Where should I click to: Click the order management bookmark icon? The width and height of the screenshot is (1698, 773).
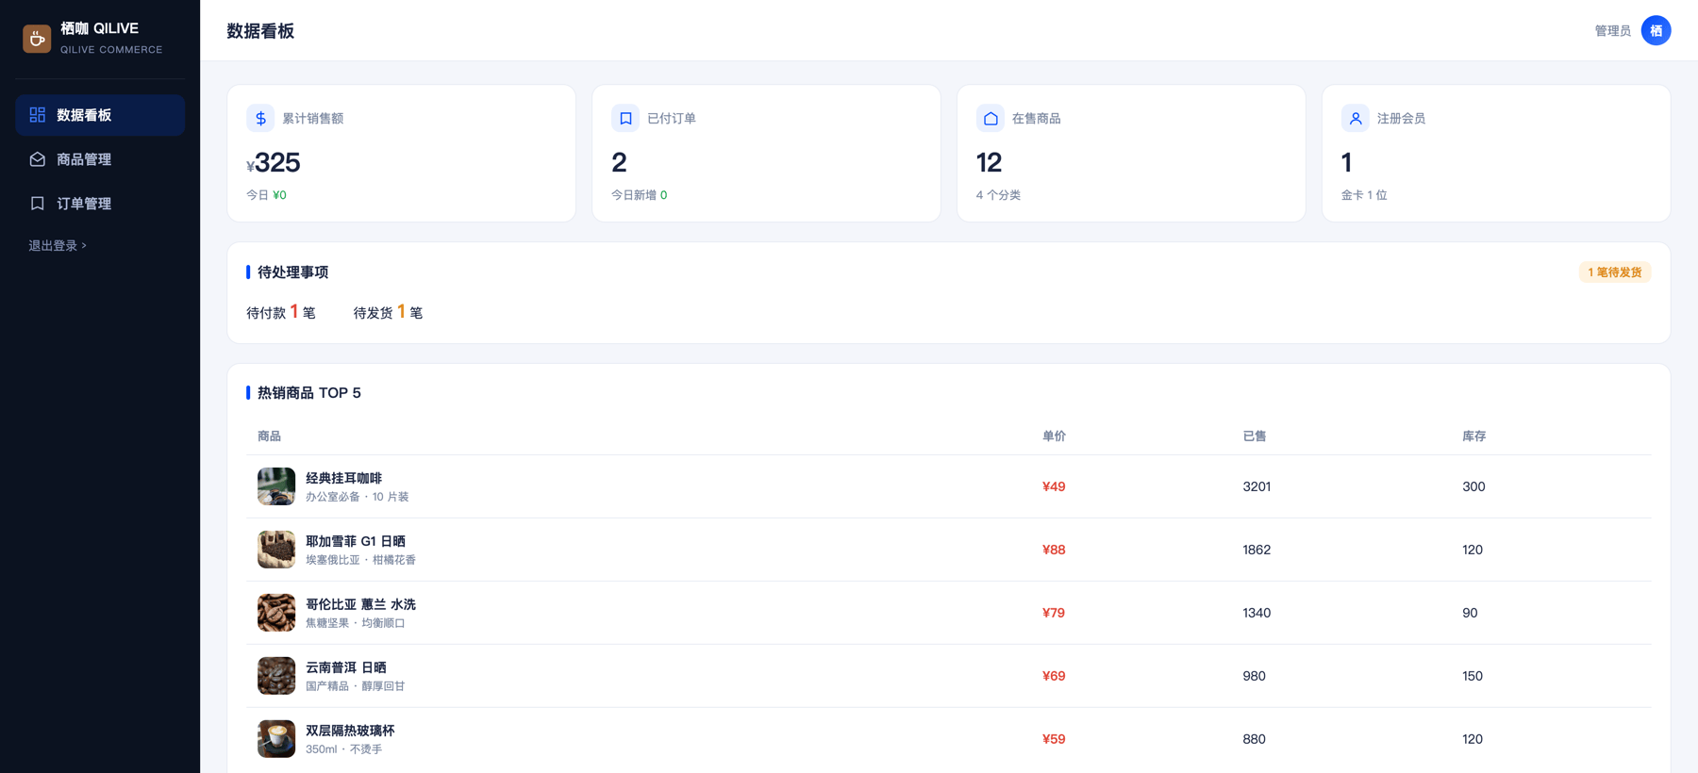pos(38,204)
